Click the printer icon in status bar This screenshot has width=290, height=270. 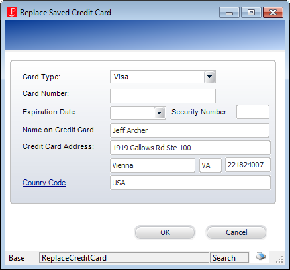pyautogui.click(x=261, y=257)
